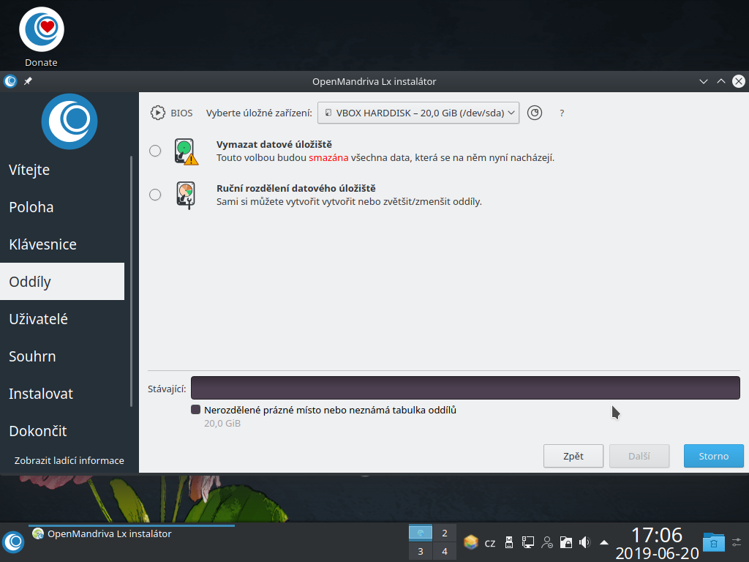Screen dimensions: 749x562
Task: Click the manual partitioning disk icon
Action: pos(185,195)
